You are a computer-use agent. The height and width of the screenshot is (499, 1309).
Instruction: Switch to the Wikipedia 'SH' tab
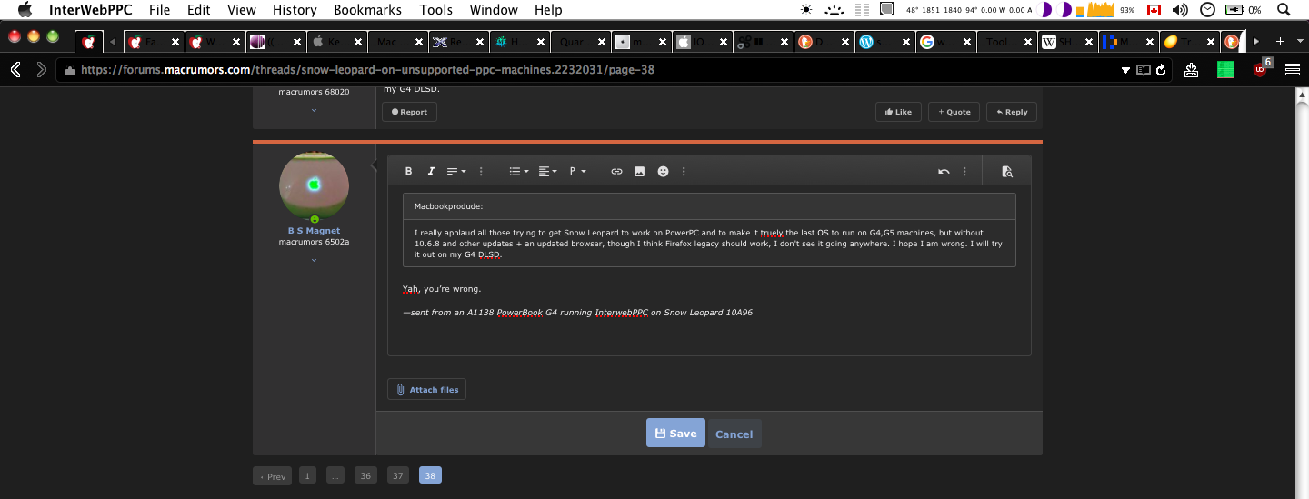tap(1067, 42)
